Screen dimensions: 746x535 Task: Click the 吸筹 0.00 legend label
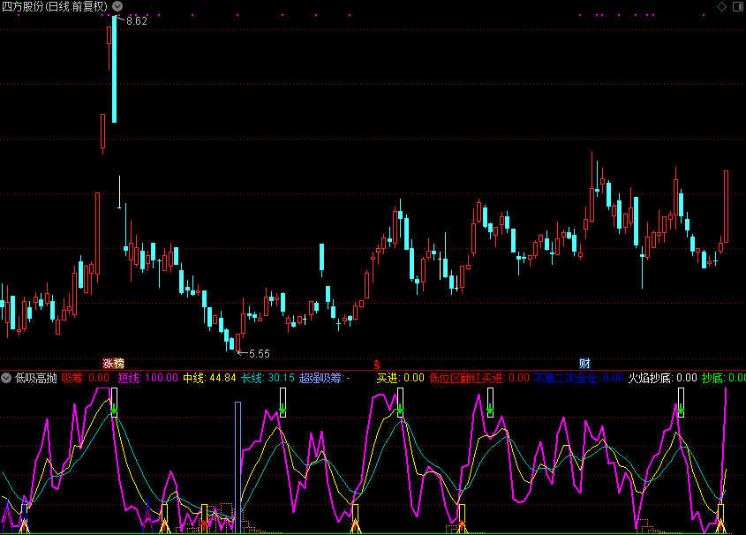tap(86, 379)
